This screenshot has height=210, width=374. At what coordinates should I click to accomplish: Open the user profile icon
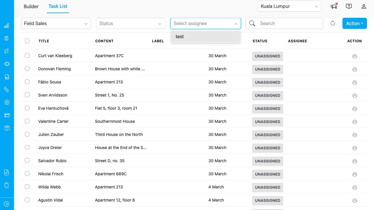point(364,6)
